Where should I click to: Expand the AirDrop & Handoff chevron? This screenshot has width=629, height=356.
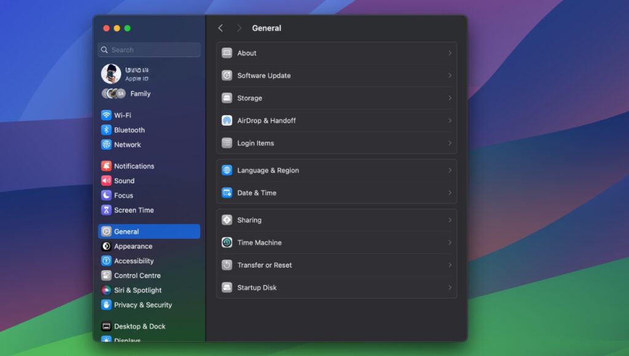(450, 120)
